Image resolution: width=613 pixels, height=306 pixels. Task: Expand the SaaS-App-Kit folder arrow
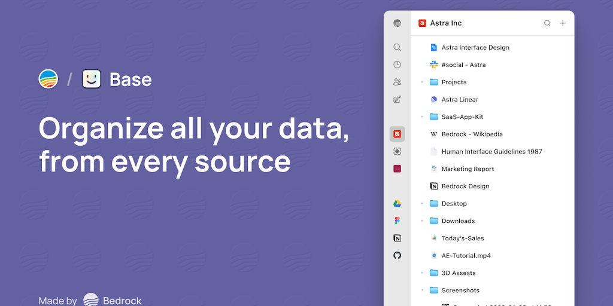[422, 117]
